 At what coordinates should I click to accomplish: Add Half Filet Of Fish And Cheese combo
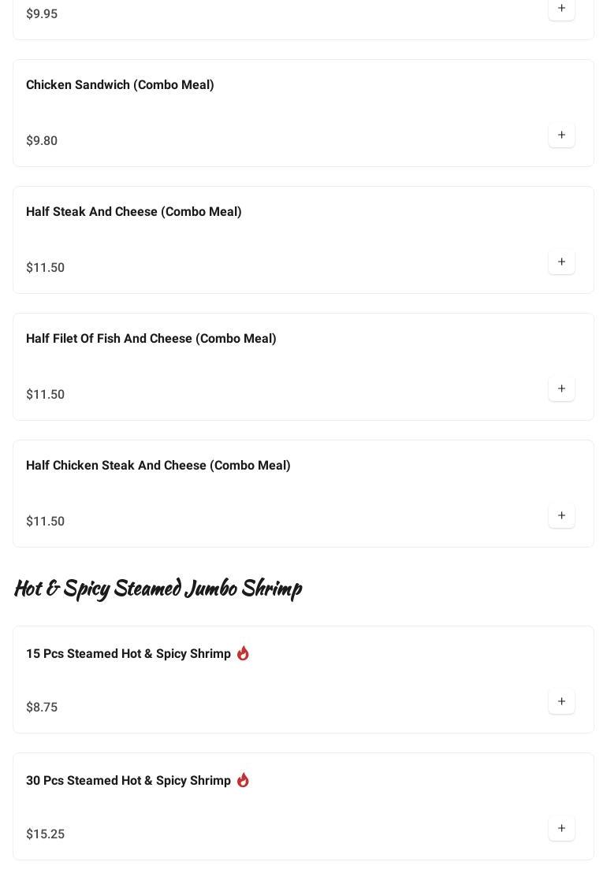click(x=561, y=388)
